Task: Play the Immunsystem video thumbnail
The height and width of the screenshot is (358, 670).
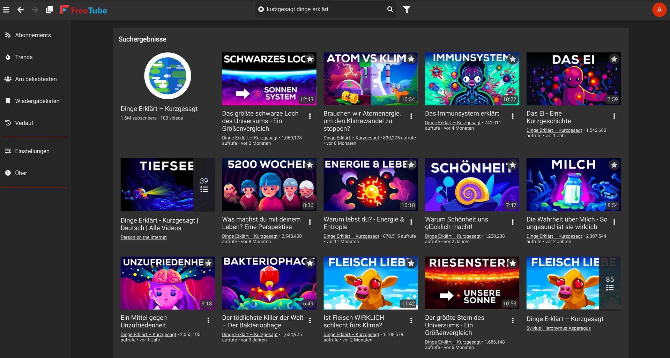Action: (472, 79)
